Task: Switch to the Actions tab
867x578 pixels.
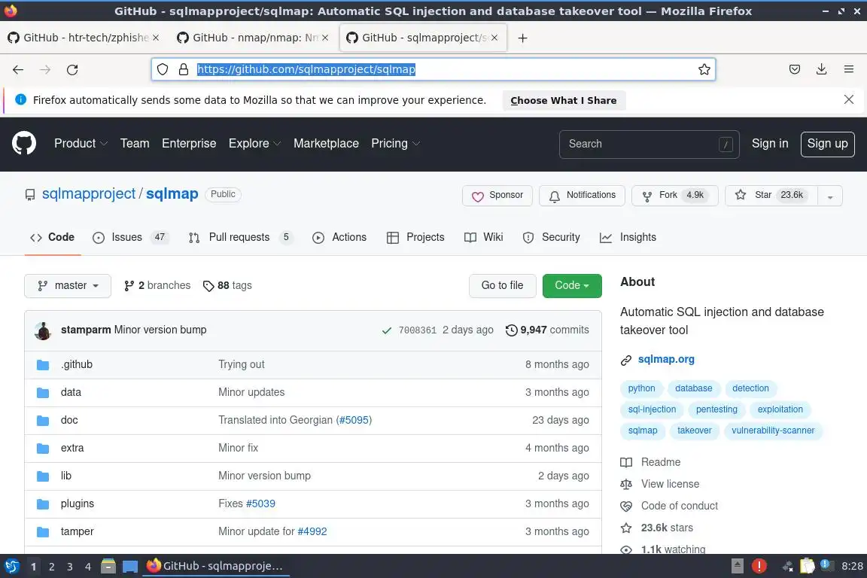Action: (x=339, y=237)
